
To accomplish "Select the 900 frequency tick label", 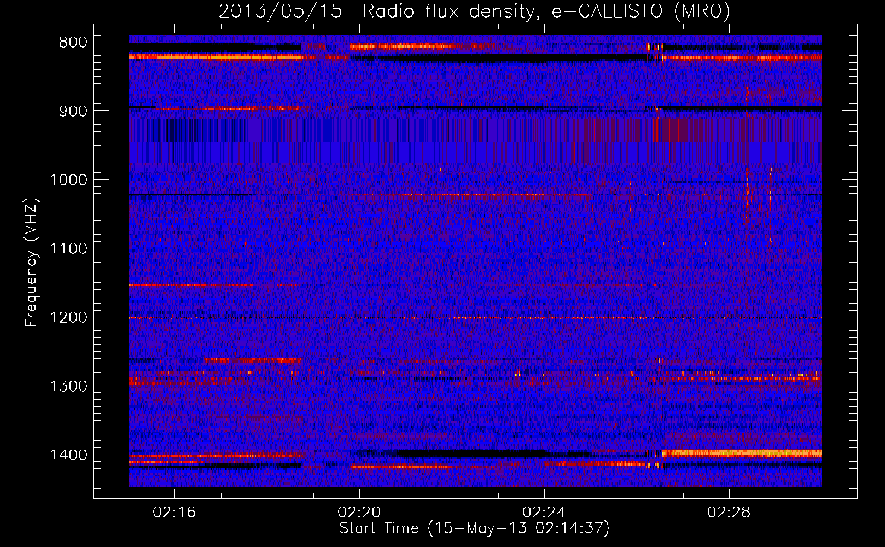I will [73, 111].
